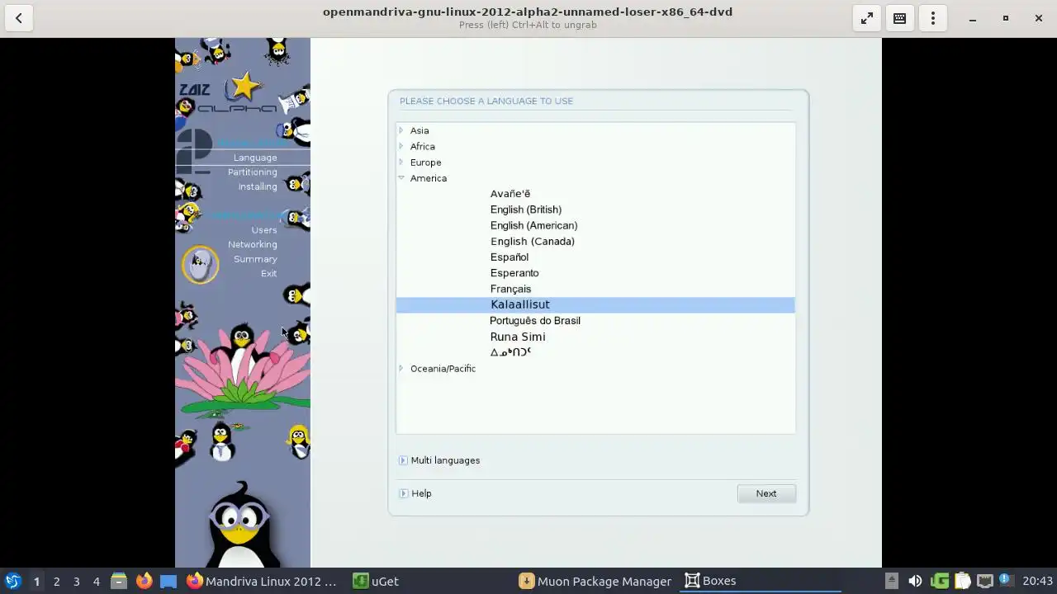Switch to workspace 3
Viewport: 1057px width, 594px height.
coord(76,581)
